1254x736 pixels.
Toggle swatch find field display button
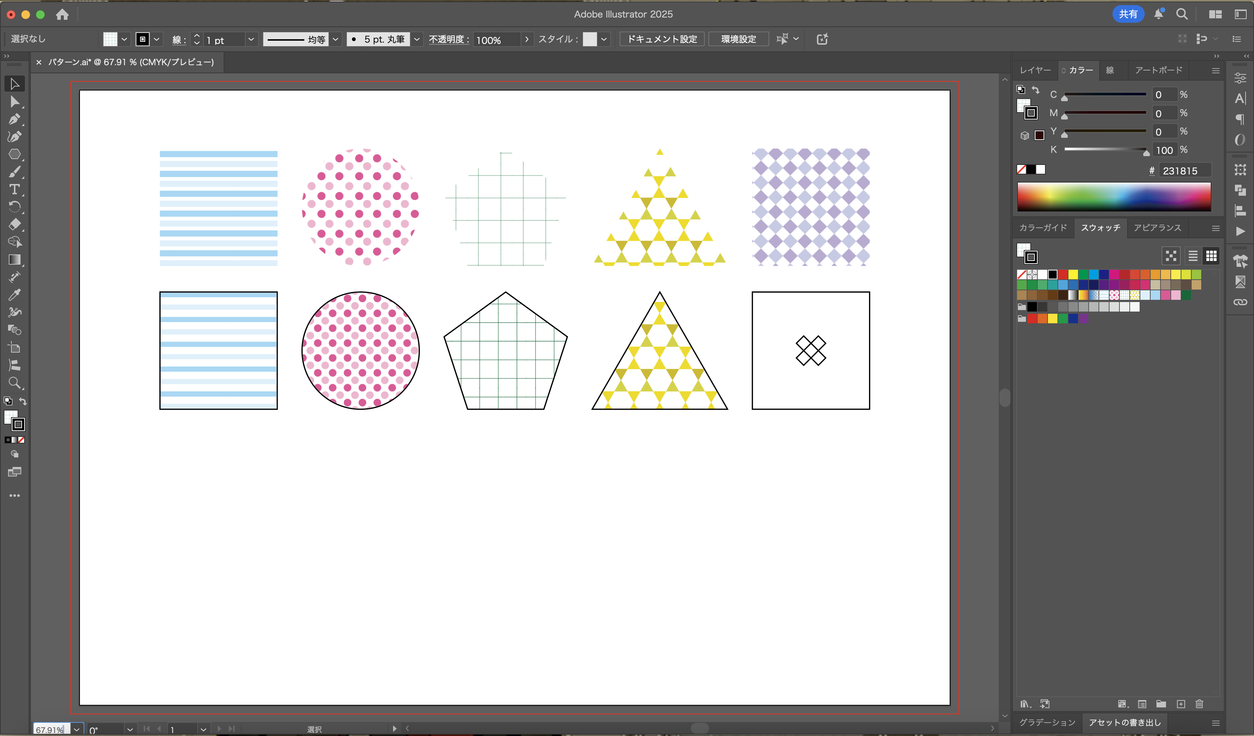[x=1171, y=255]
